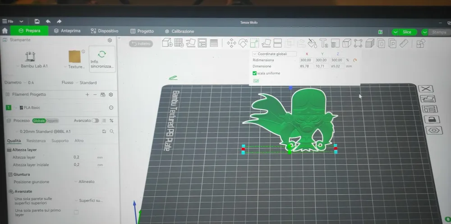Screen dimensions: 451x224
Task: Select the Color painting bucket tool
Action: [x=312, y=43]
